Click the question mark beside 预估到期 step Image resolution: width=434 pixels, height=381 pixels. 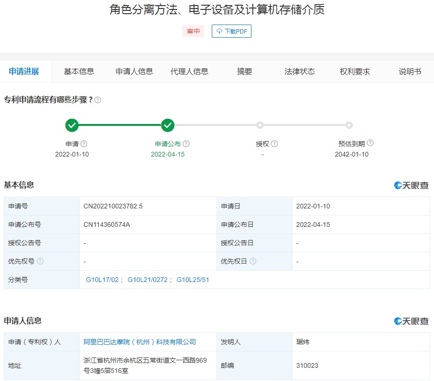(x=370, y=143)
